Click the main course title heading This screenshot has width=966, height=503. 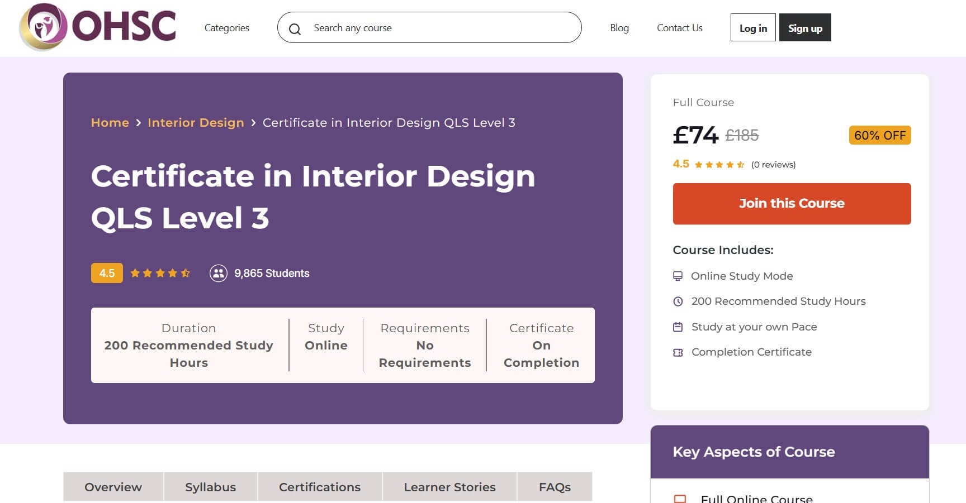coord(313,197)
